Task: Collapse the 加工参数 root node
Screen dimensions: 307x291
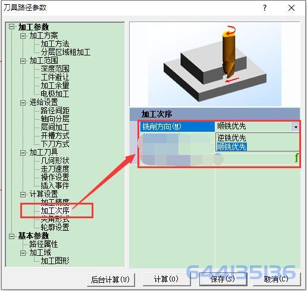Action: (x=12, y=27)
